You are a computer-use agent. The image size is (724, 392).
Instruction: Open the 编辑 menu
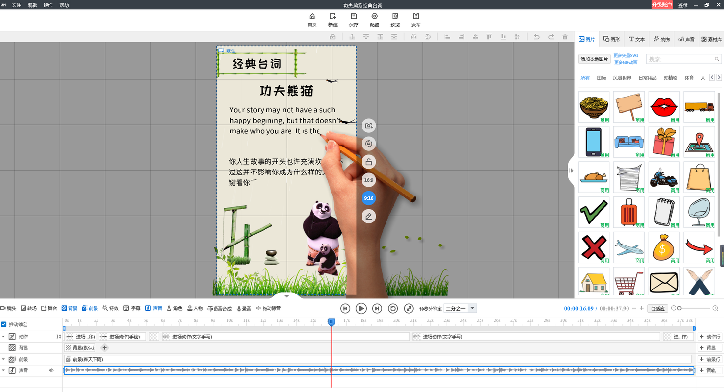32,5
